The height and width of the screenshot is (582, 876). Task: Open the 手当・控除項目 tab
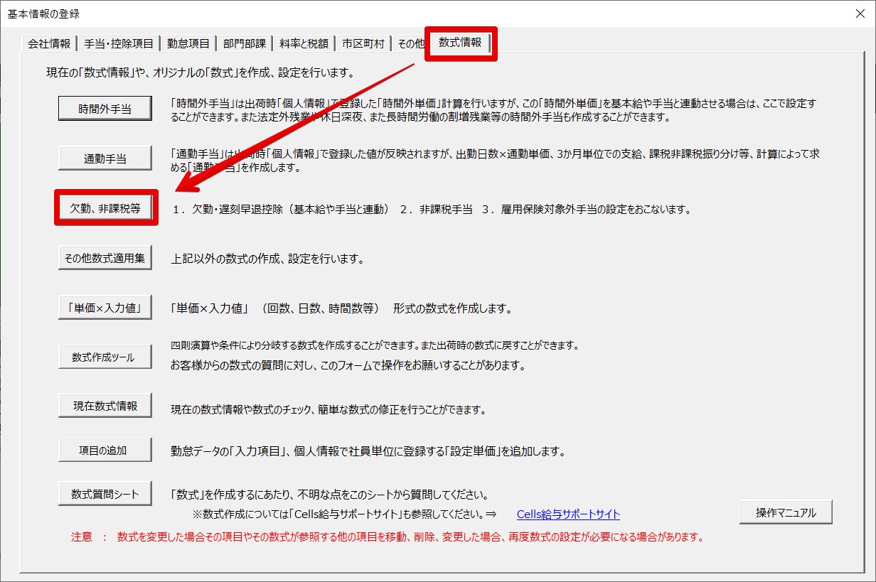click(119, 44)
